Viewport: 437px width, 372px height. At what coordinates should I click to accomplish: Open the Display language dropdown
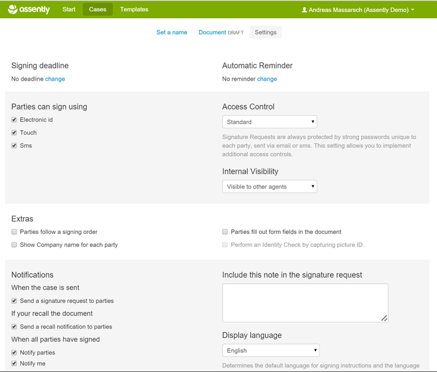point(271,350)
